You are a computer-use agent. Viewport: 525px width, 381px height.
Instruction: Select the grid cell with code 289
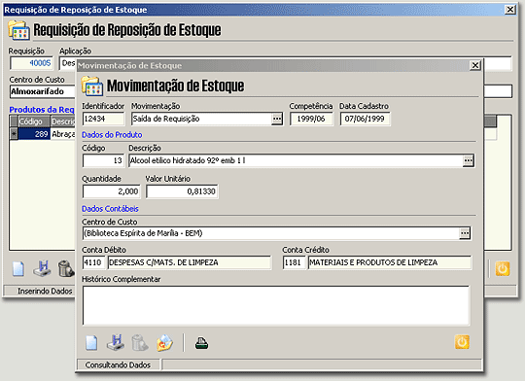pyautogui.click(x=34, y=134)
